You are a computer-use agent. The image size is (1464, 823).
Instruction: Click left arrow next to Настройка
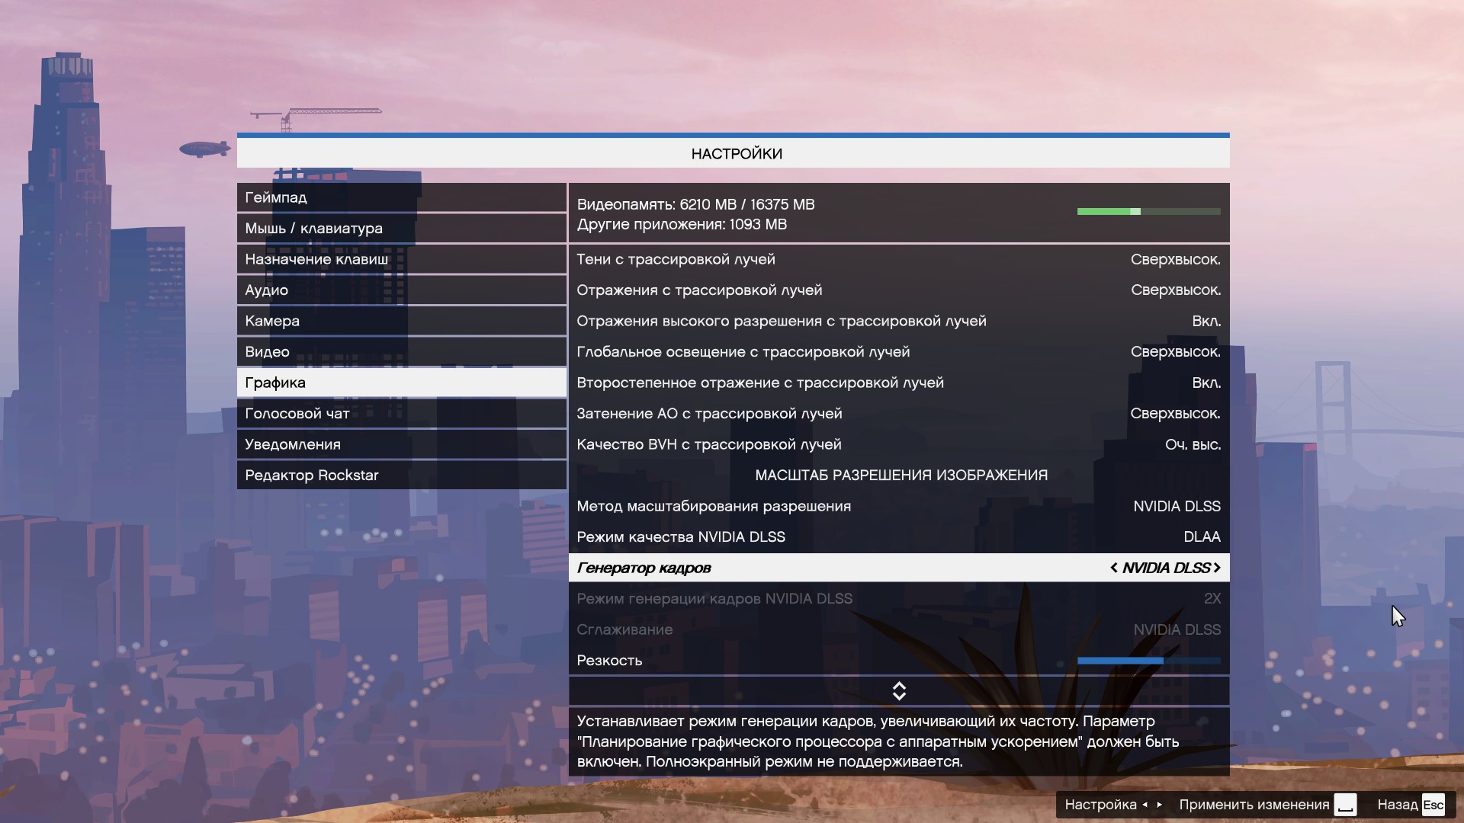tap(1145, 805)
